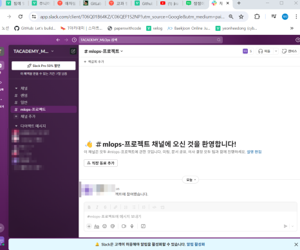Open mlops-프로젝트 channel title dropdown
Image resolution: width=300 pixels, height=250 pixels.
pos(104,51)
